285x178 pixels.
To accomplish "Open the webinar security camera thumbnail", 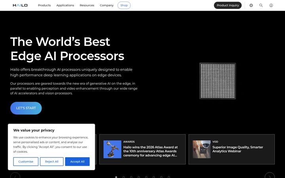I will pos(201,149).
